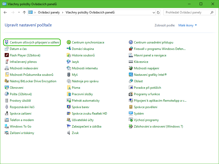Open the Flash Player (32bitové) icon
Image resolution: width=219 pixels, height=164 pixels.
[7, 55]
